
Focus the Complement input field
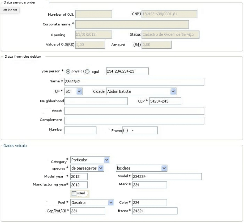click(134, 120)
